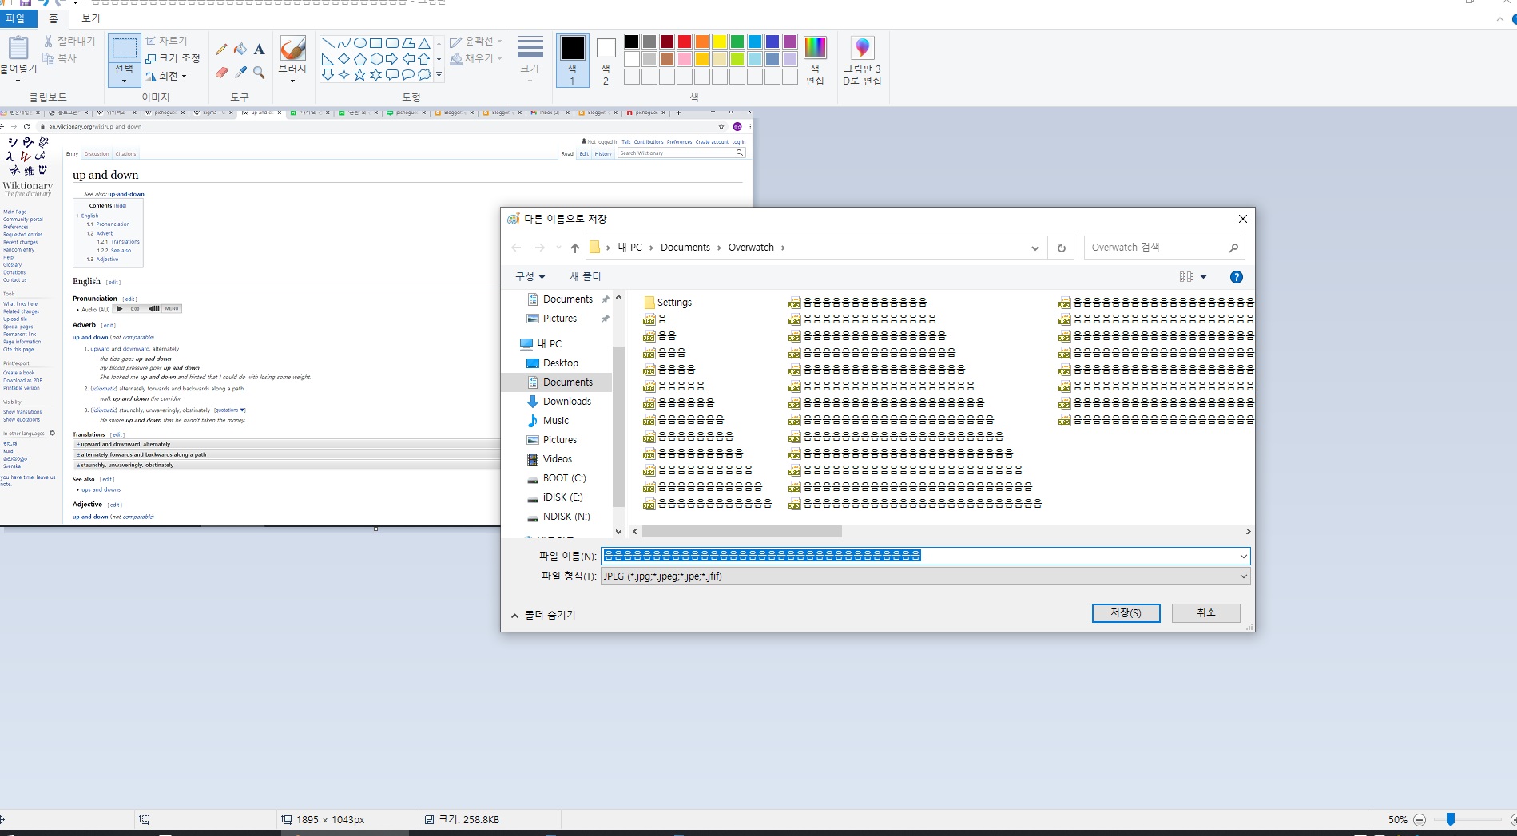The image size is (1517, 836).
Task: Select NDISK (N:) drive in tree
Action: tap(566, 517)
